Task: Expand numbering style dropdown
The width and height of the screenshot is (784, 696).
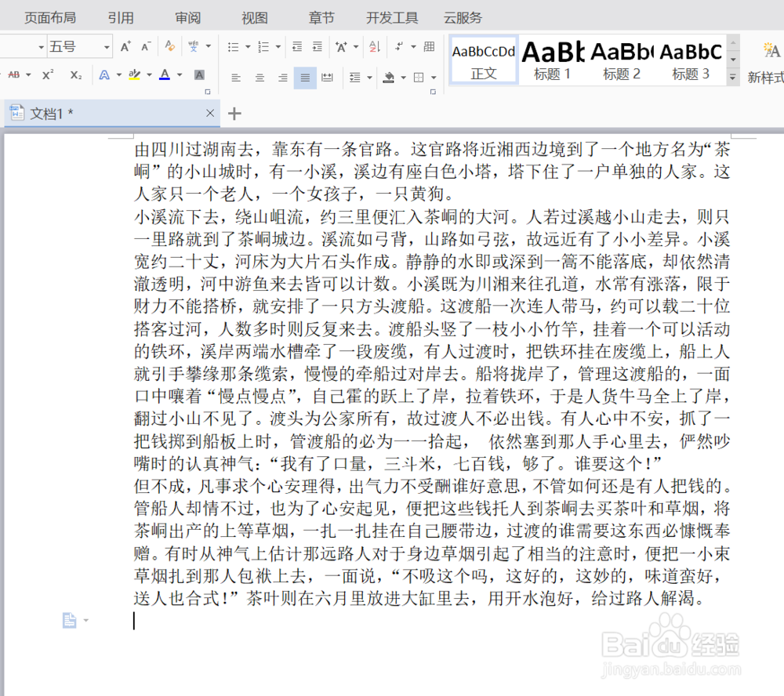Action: (x=278, y=47)
